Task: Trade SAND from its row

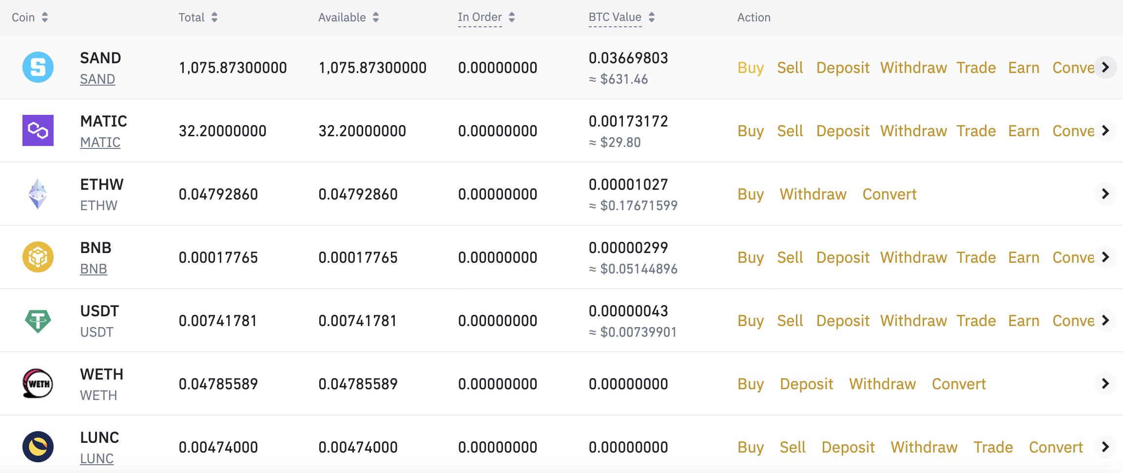Action: [x=976, y=68]
